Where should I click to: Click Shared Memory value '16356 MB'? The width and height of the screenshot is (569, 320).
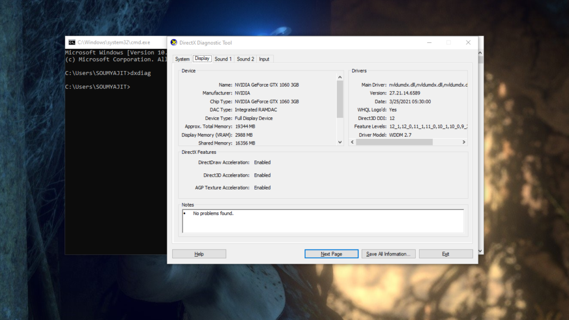click(245, 143)
